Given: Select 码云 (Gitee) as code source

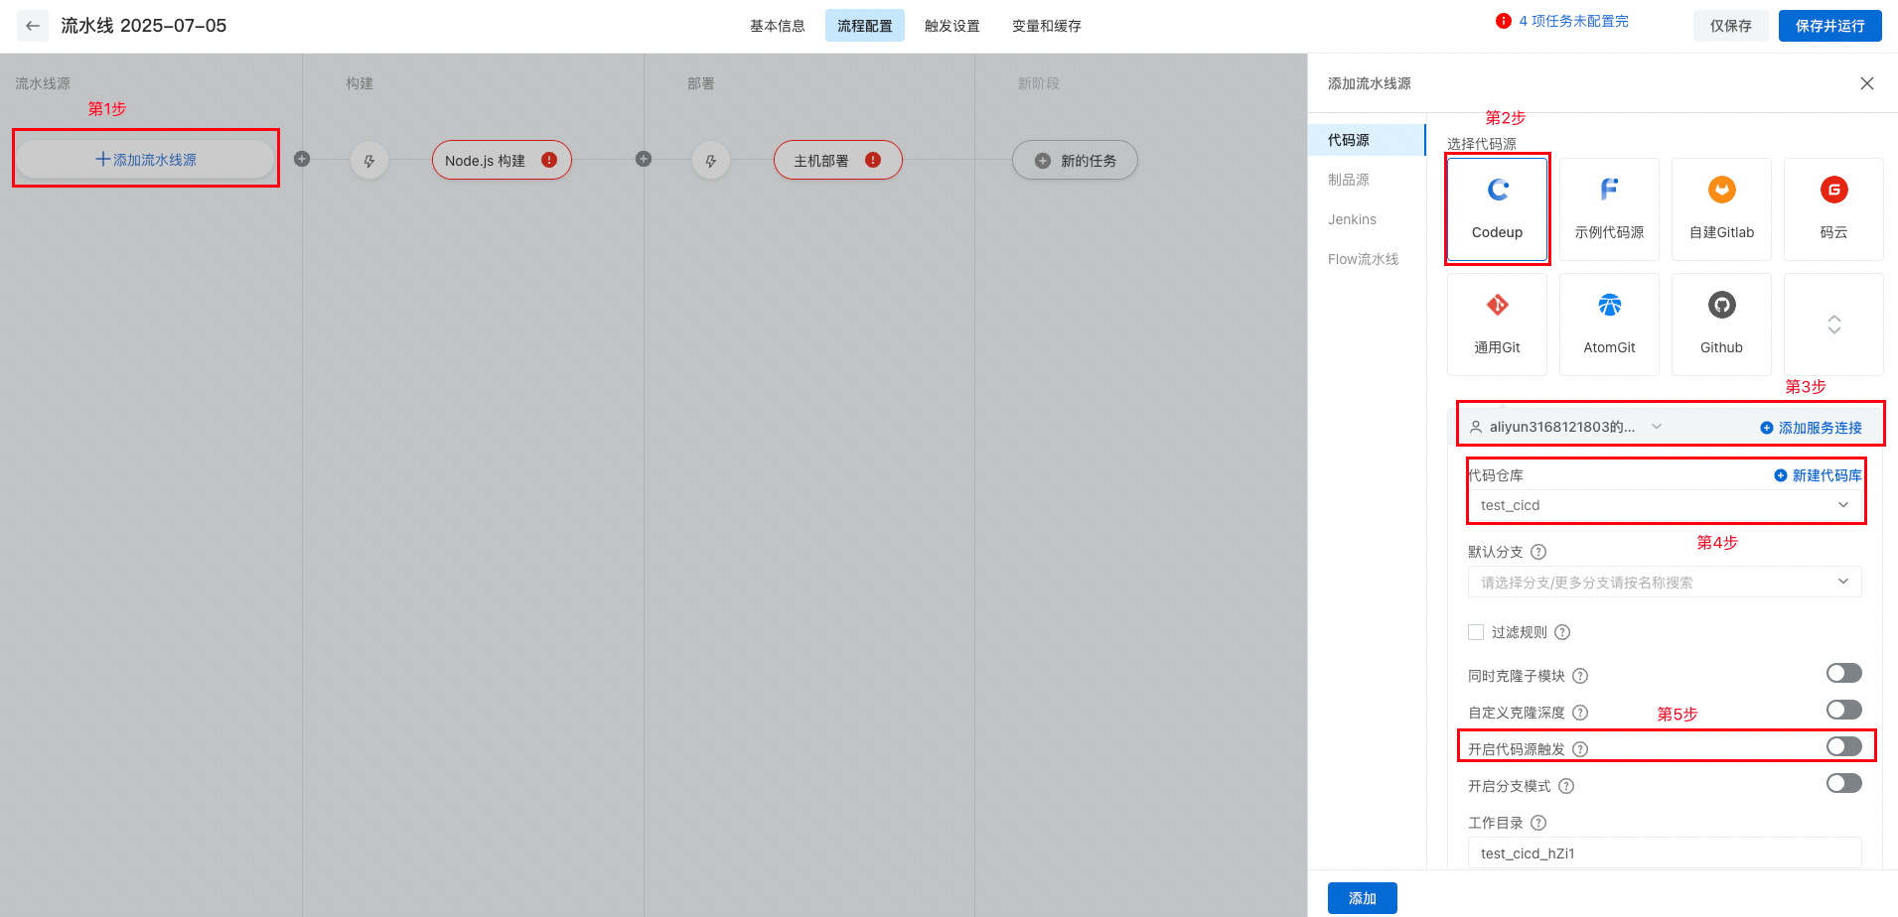Looking at the screenshot, I should [x=1833, y=191].
